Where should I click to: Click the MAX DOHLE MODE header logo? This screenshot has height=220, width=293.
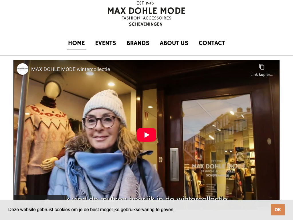[x=146, y=11]
